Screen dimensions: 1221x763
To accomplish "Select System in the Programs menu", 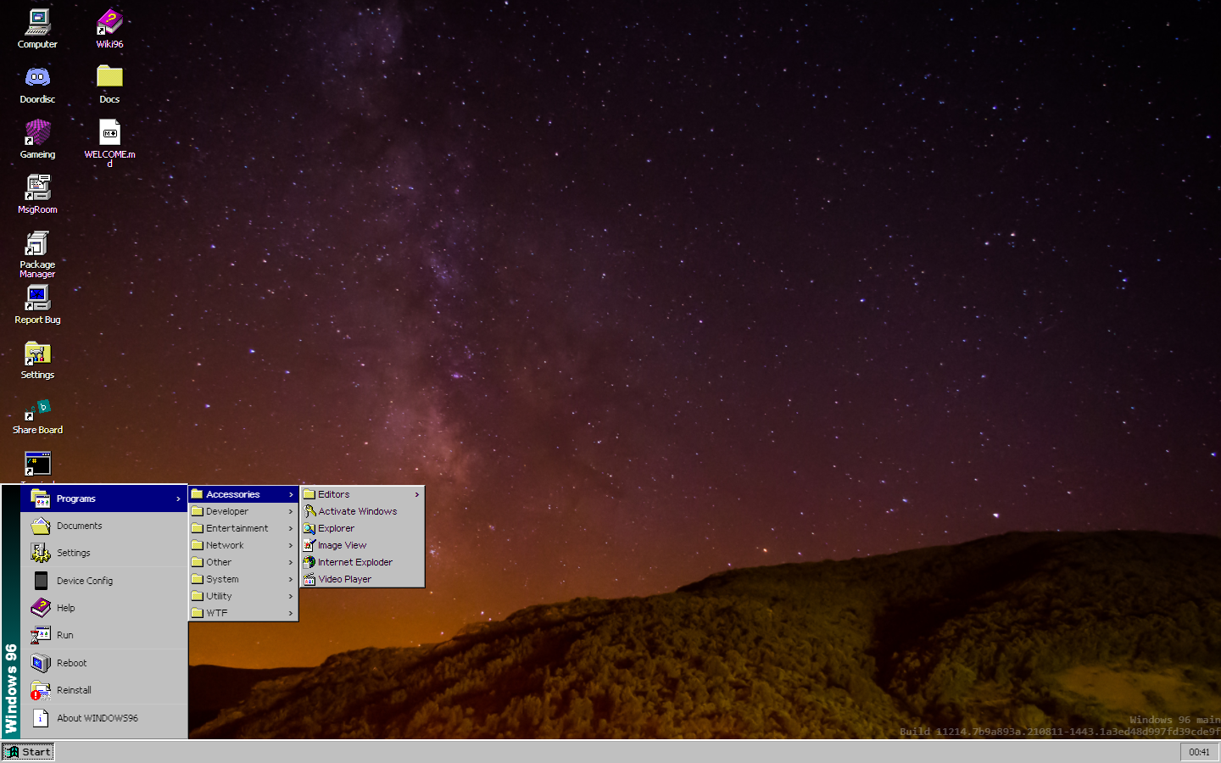I will 243,579.
